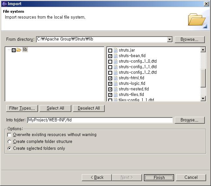Screen dimensions: 211x186
Task: Uncheck the struts-tiles.tld checkbox
Action: (110, 95)
